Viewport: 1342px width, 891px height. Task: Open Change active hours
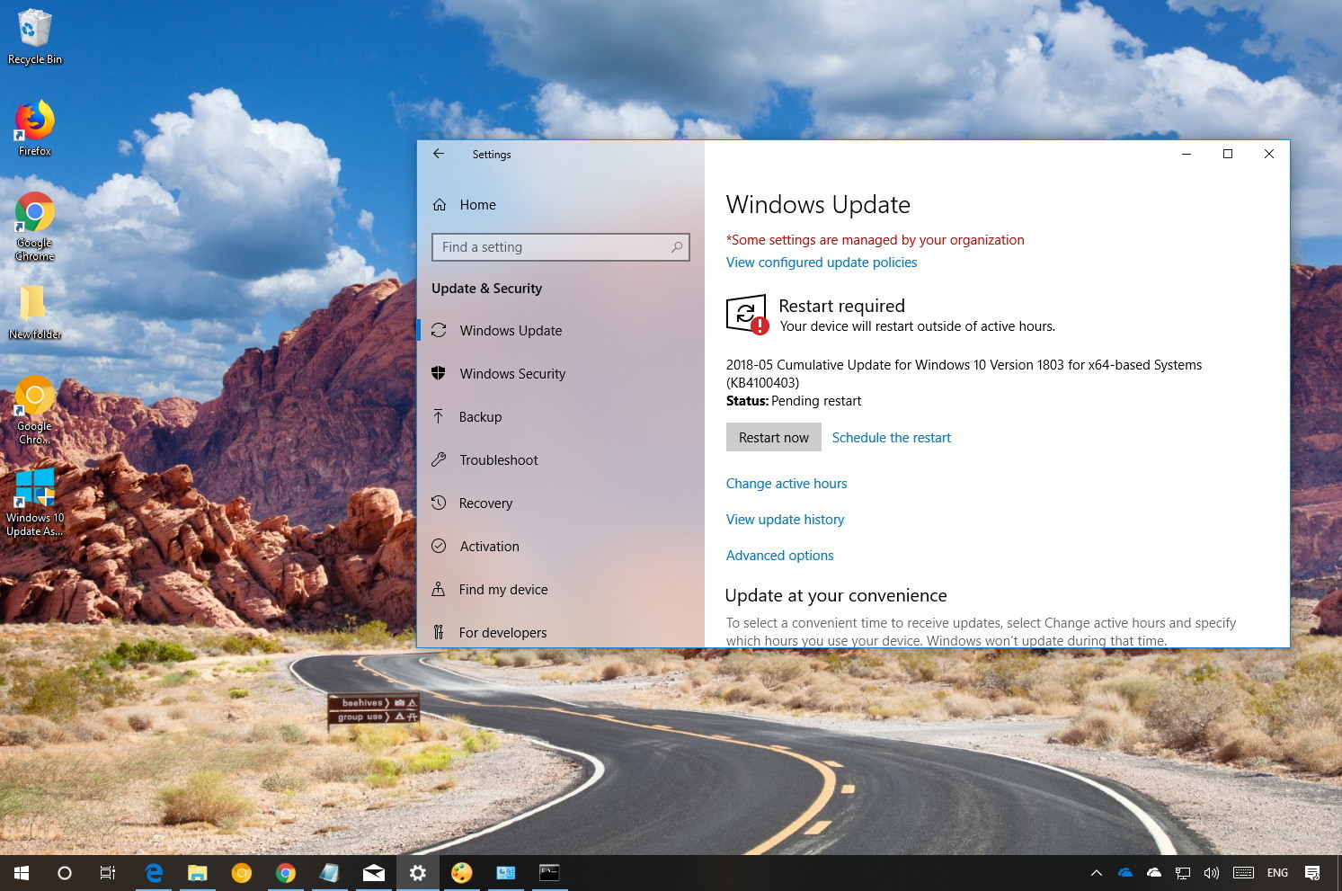pyautogui.click(x=787, y=483)
